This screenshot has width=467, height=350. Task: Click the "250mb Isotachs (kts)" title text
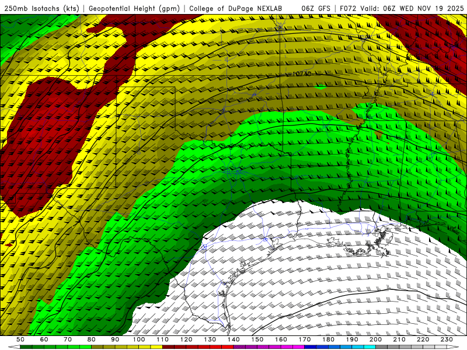coord(42,8)
